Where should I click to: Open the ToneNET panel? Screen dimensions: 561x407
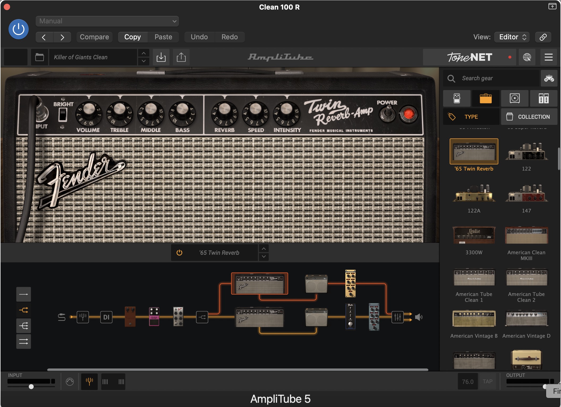[469, 57]
